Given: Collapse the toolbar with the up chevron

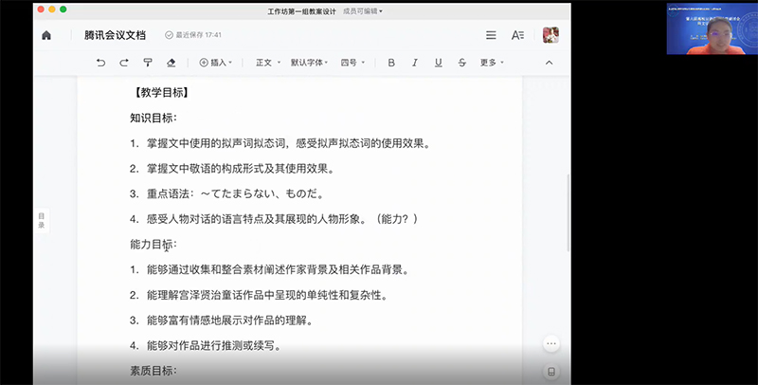Looking at the screenshot, I should click(550, 63).
